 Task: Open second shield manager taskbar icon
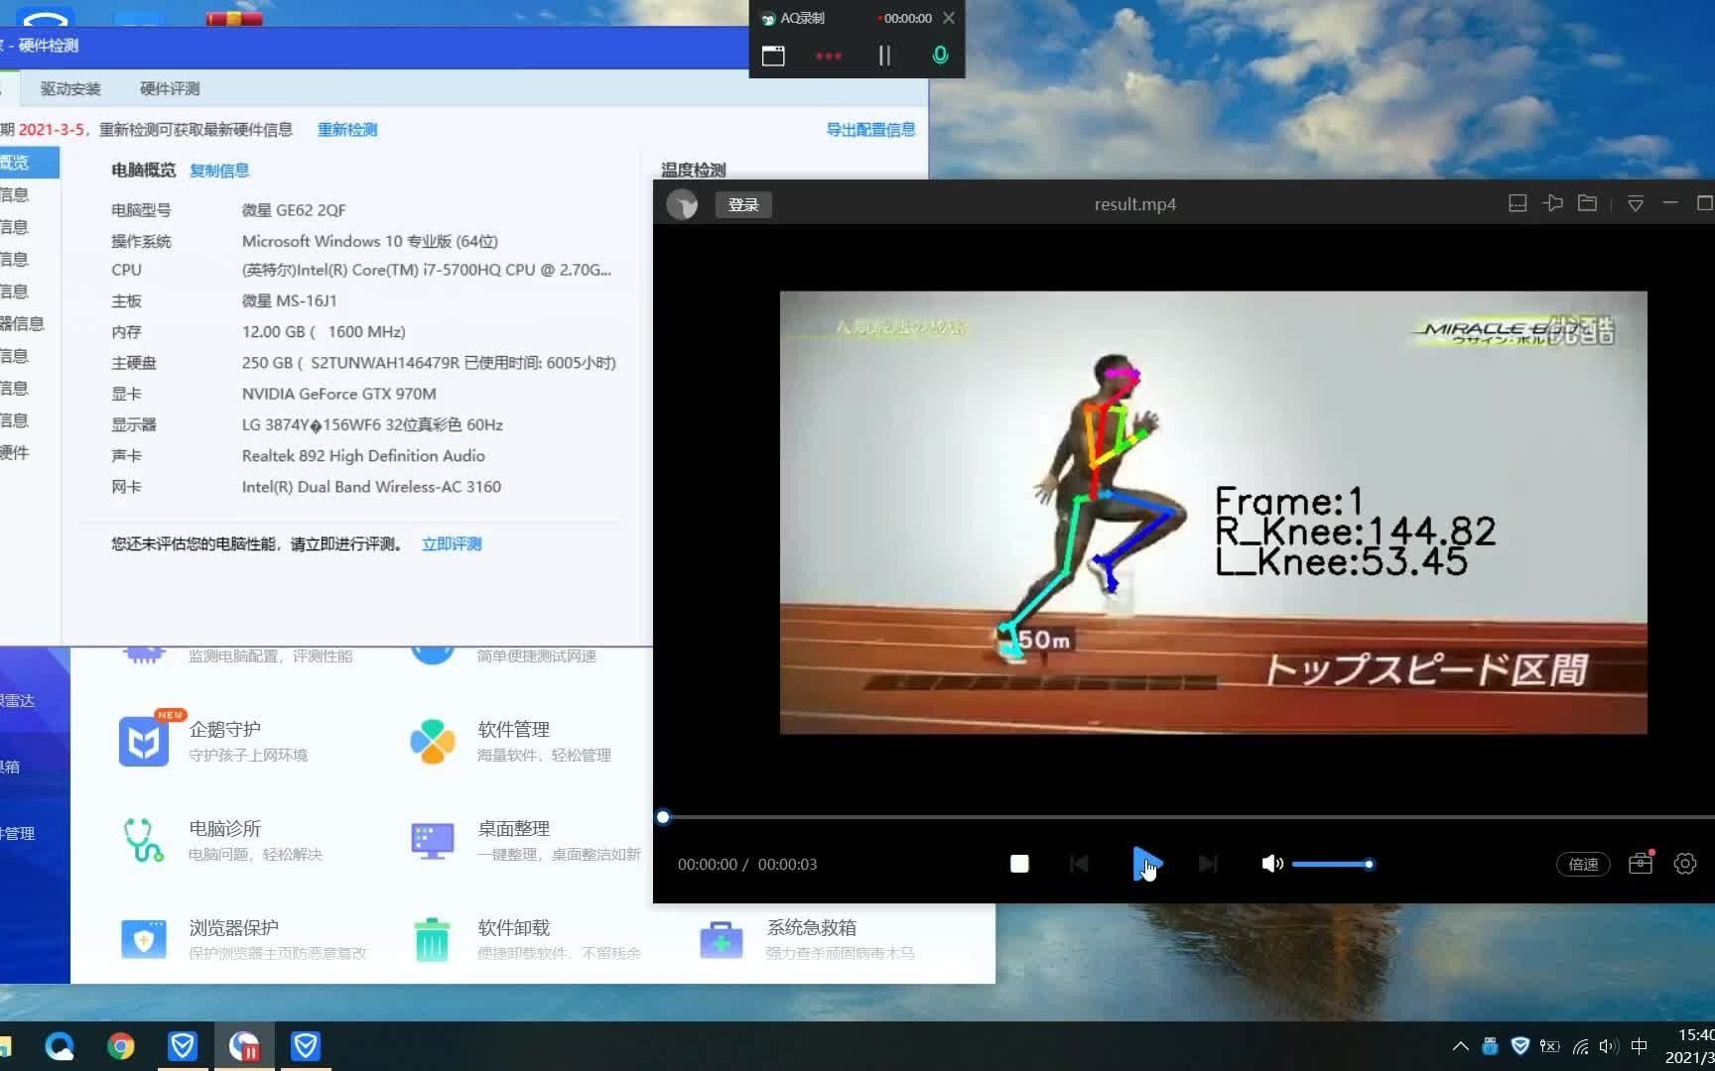click(x=306, y=1046)
